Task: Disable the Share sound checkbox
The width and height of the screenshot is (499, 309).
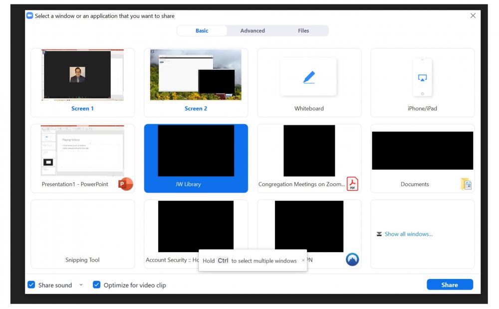Action: pos(31,285)
